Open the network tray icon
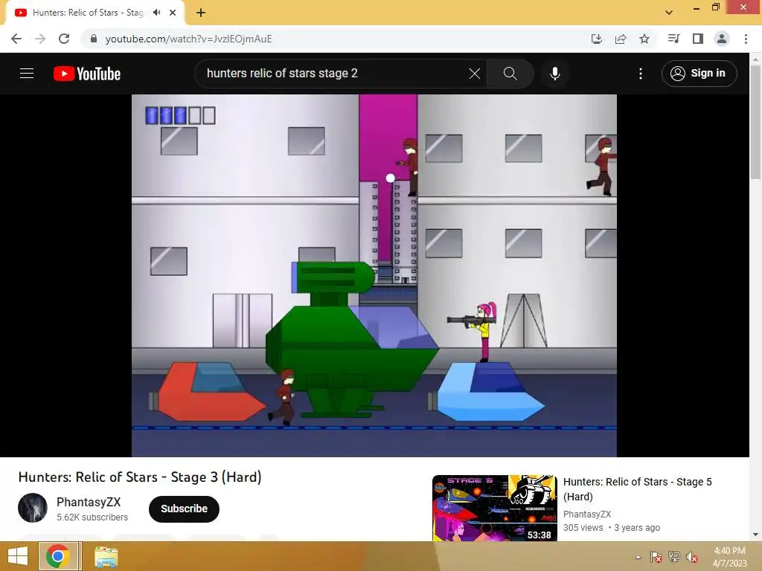 coord(674,557)
